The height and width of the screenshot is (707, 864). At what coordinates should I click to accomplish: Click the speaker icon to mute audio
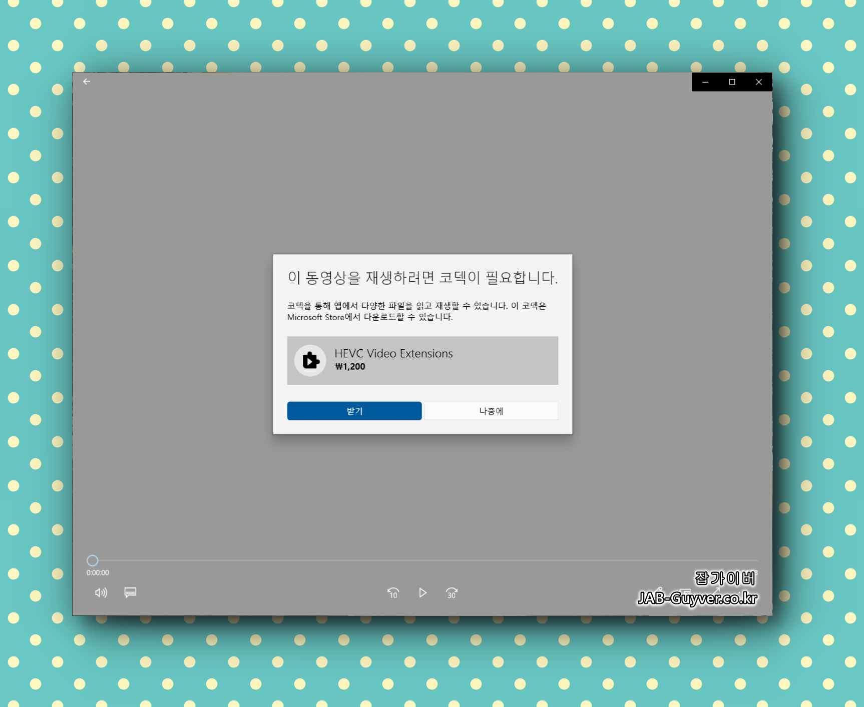pyautogui.click(x=100, y=593)
